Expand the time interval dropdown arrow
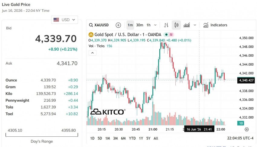The width and height of the screenshot is (257, 147). pos(155,25)
